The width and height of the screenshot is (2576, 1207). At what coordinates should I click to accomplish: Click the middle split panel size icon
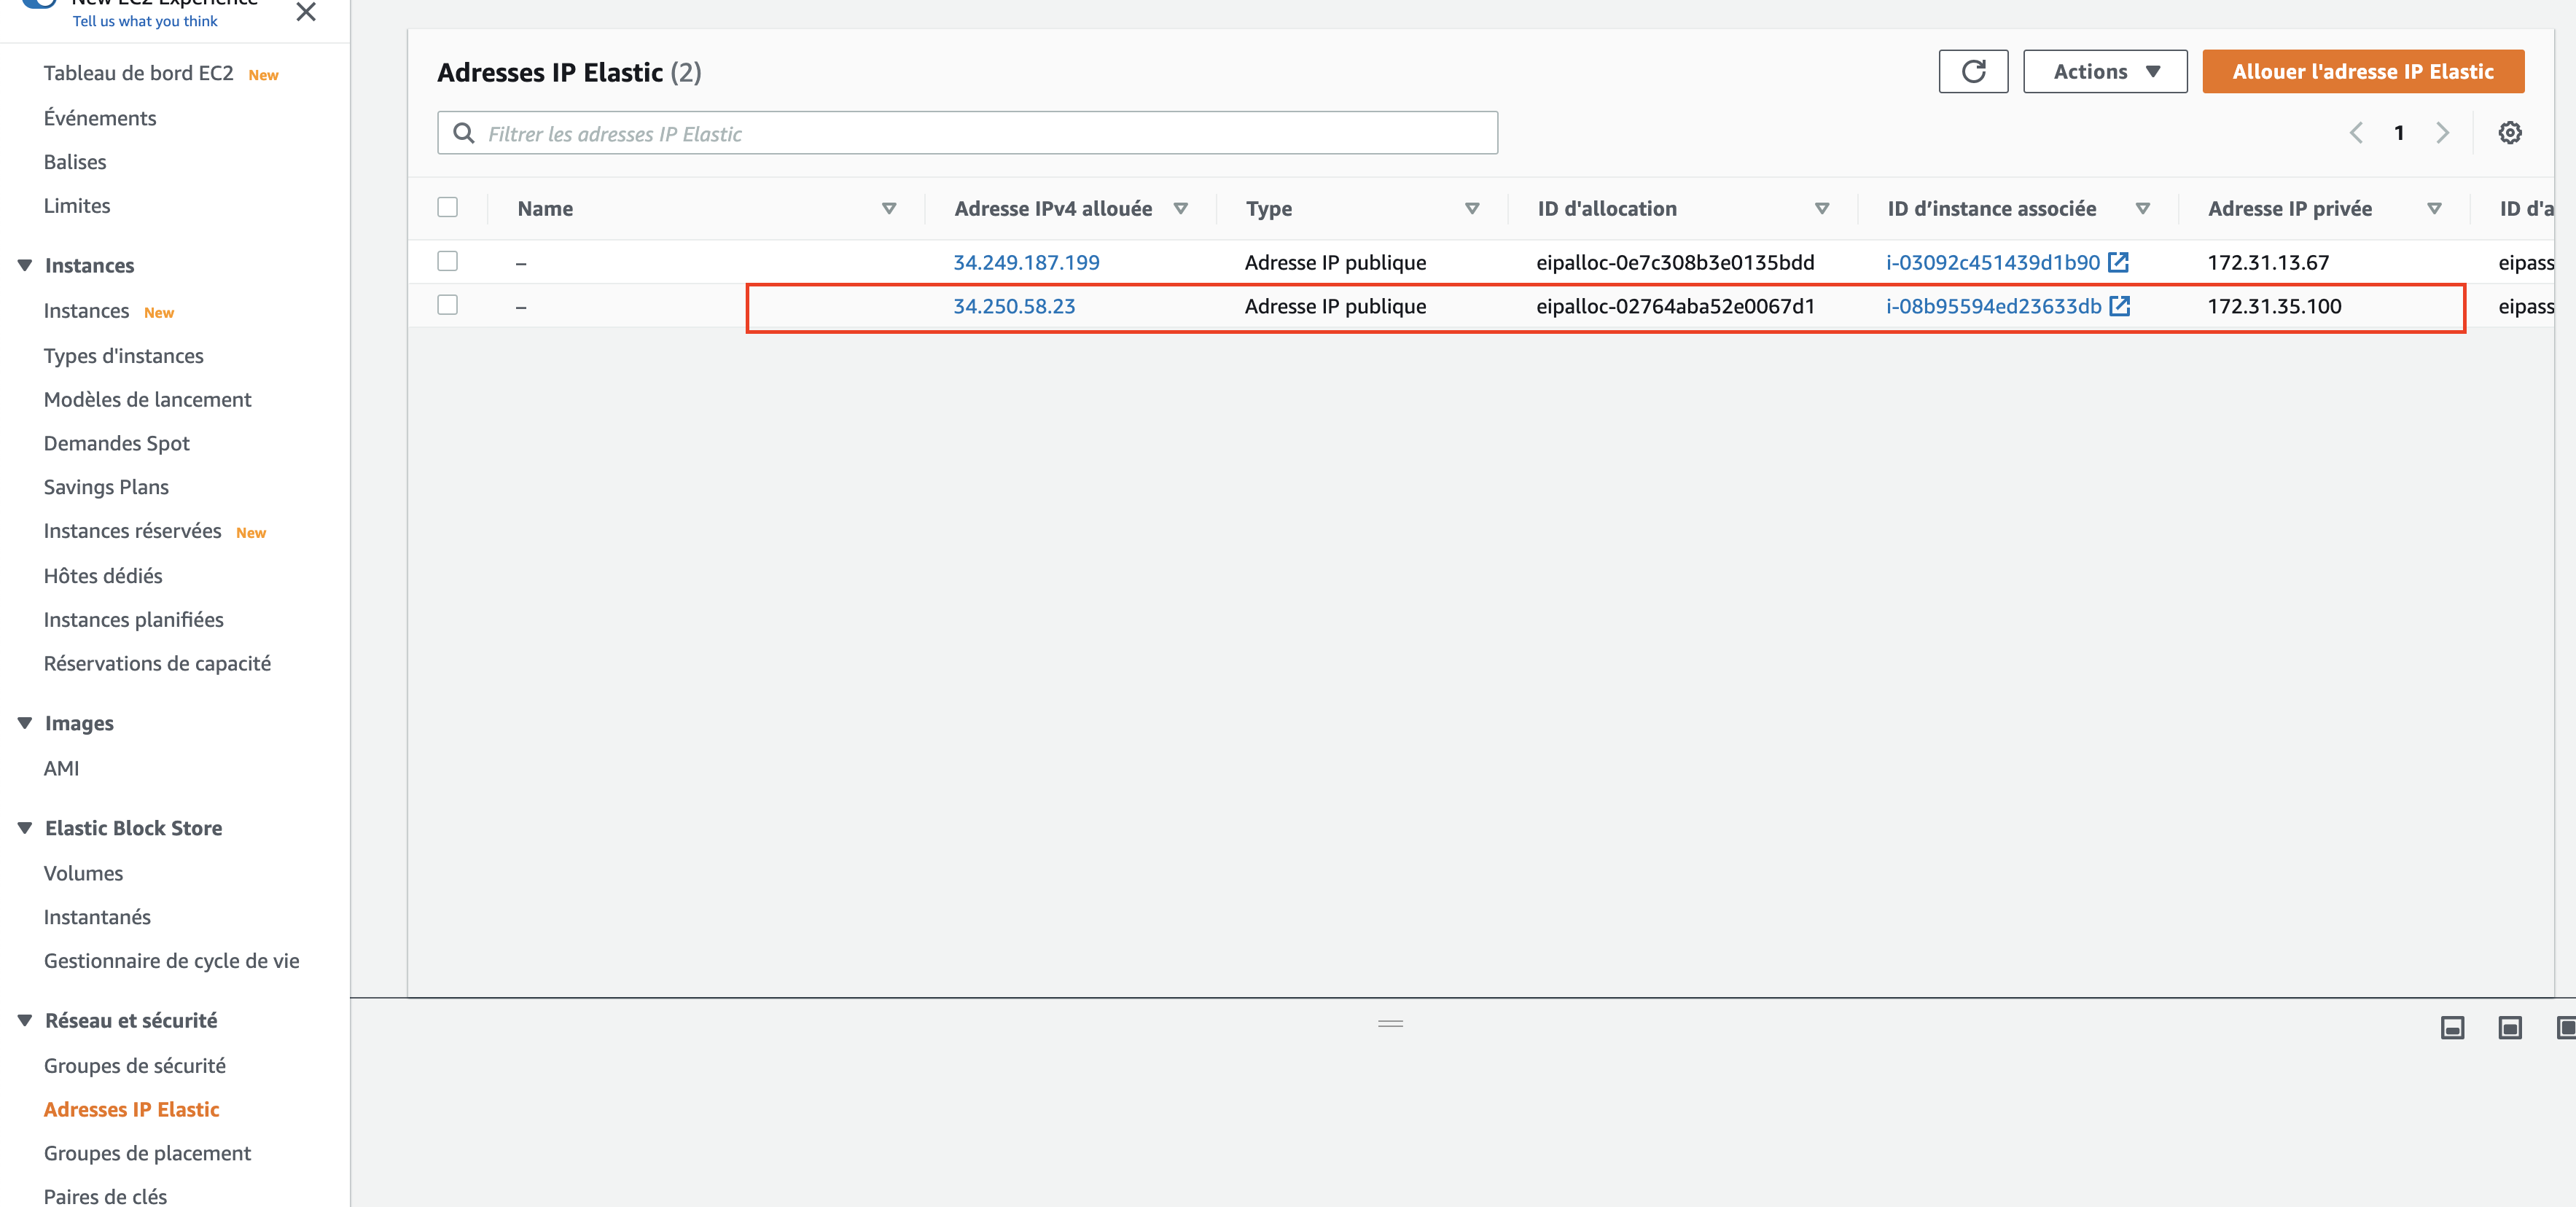tap(2509, 1027)
